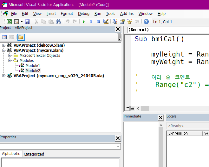Viewport: 209px width, 167px height.
Task: Click code window scroll left arrow
Action: click(x=138, y=109)
